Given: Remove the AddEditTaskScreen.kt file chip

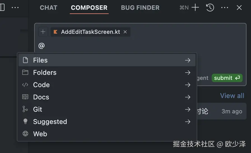Looking at the screenshot, I should 125,32.
